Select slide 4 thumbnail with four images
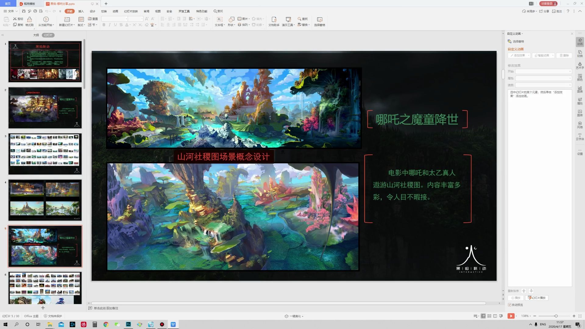Screen dimensions: 585x329 [45, 200]
